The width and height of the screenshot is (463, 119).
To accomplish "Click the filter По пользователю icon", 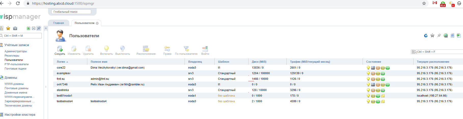I will pos(186,49).
